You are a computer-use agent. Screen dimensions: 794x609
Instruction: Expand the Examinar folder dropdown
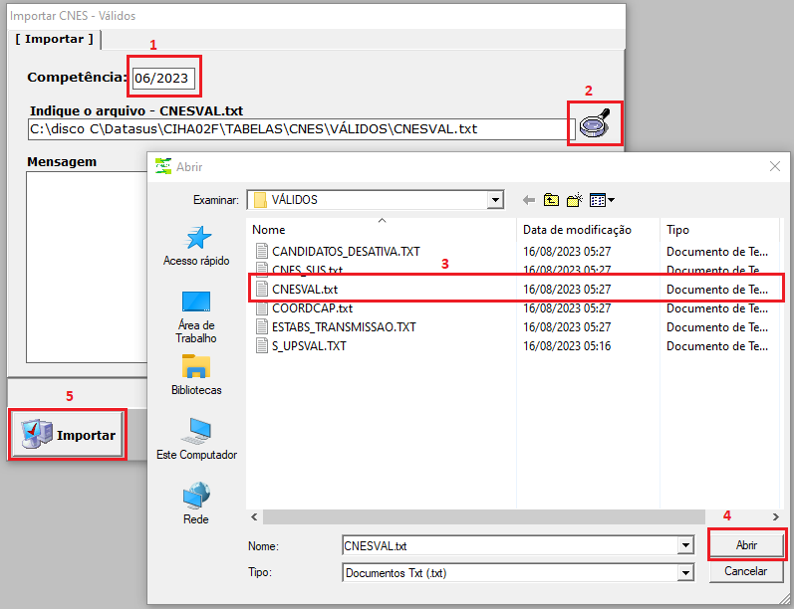pos(495,200)
